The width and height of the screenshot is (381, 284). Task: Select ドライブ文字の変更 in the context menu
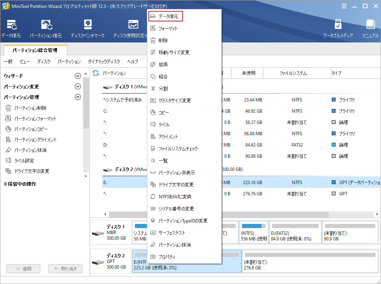[x=184, y=184]
